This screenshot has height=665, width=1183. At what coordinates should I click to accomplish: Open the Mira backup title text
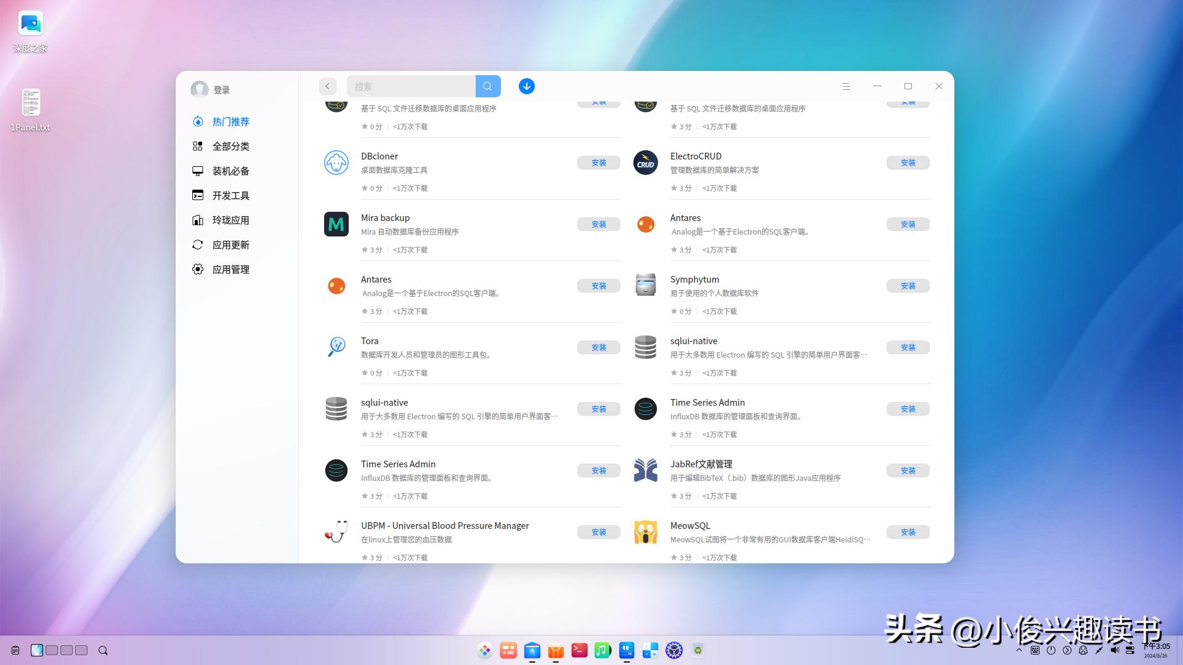pyautogui.click(x=385, y=218)
